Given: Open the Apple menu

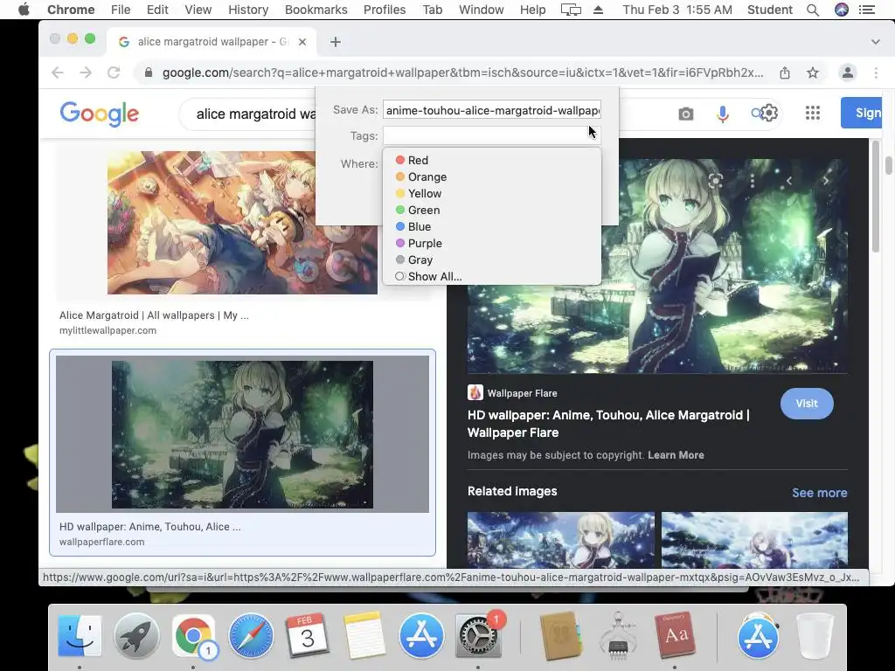Looking at the screenshot, I should click(24, 10).
